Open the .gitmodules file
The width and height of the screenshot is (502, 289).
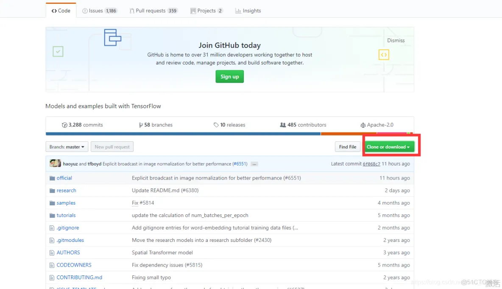point(70,240)
